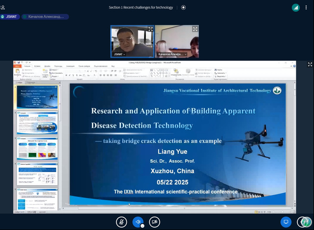Screen dimensions: 314x230
Task: Open the connection status bars icon
Action: point(295,7)
